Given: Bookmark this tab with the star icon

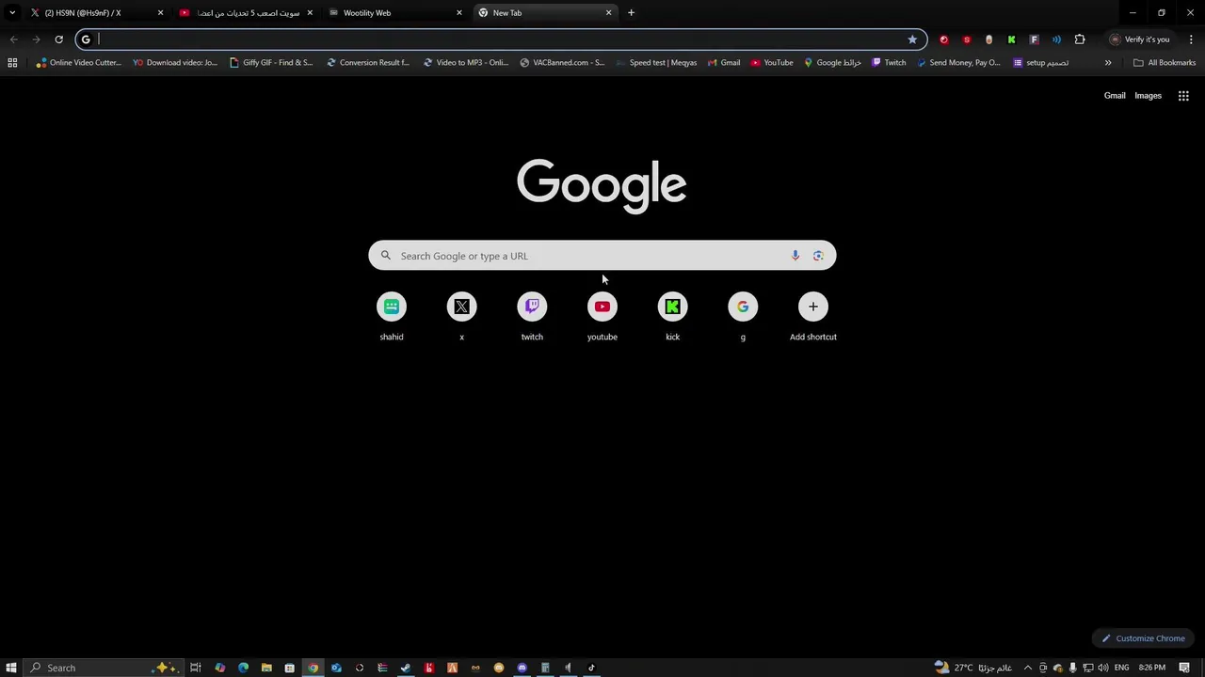Looking at the screenshot, I should coord(912,39).
